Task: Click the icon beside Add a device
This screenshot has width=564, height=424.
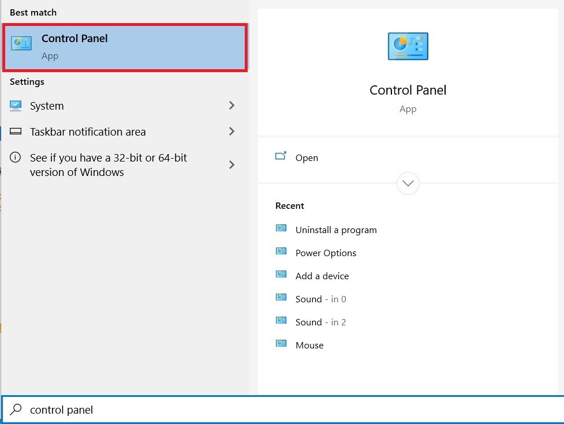Action: (281, 274)
